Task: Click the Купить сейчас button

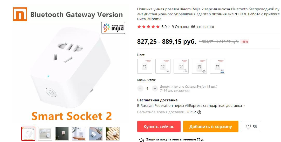Action: point(159,126)
